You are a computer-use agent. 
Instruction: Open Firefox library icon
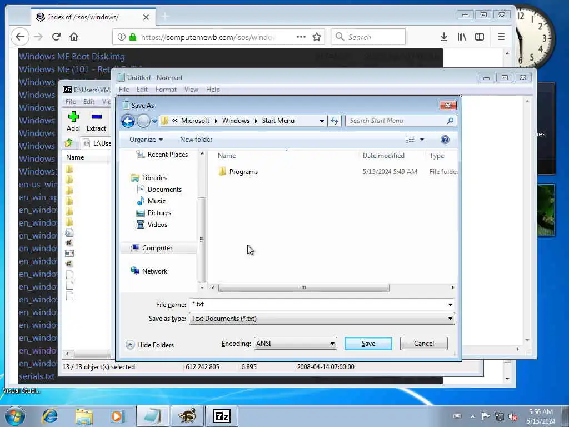coord(462,37)
